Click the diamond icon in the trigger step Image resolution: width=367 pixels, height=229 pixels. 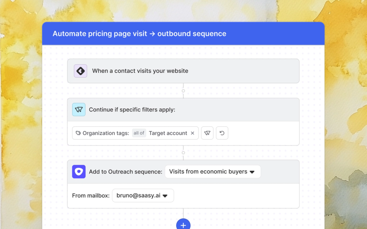[x=80, y=71]
